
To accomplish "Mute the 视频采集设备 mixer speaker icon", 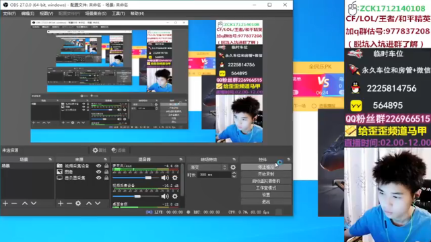I will click(165, 196).
